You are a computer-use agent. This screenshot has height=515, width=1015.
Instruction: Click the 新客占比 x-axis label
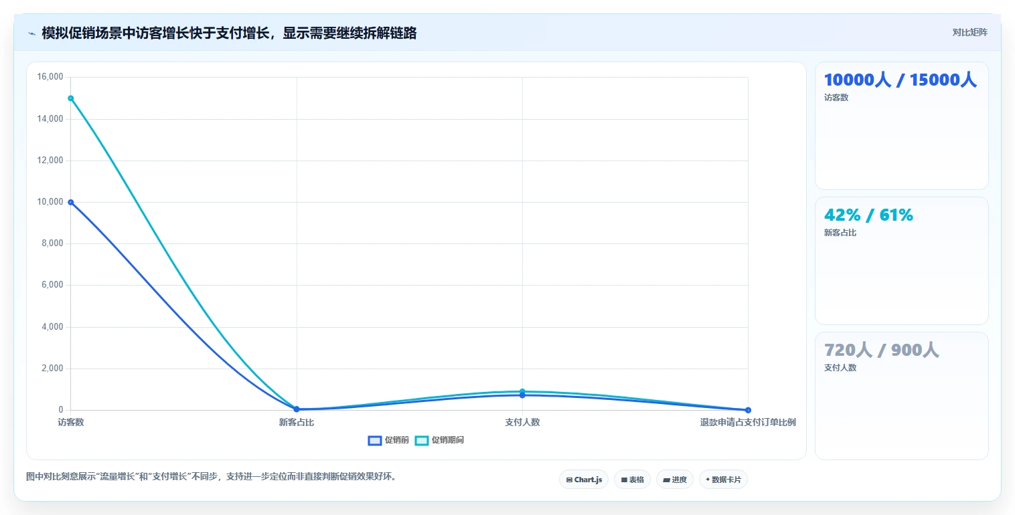click(297, 423)
